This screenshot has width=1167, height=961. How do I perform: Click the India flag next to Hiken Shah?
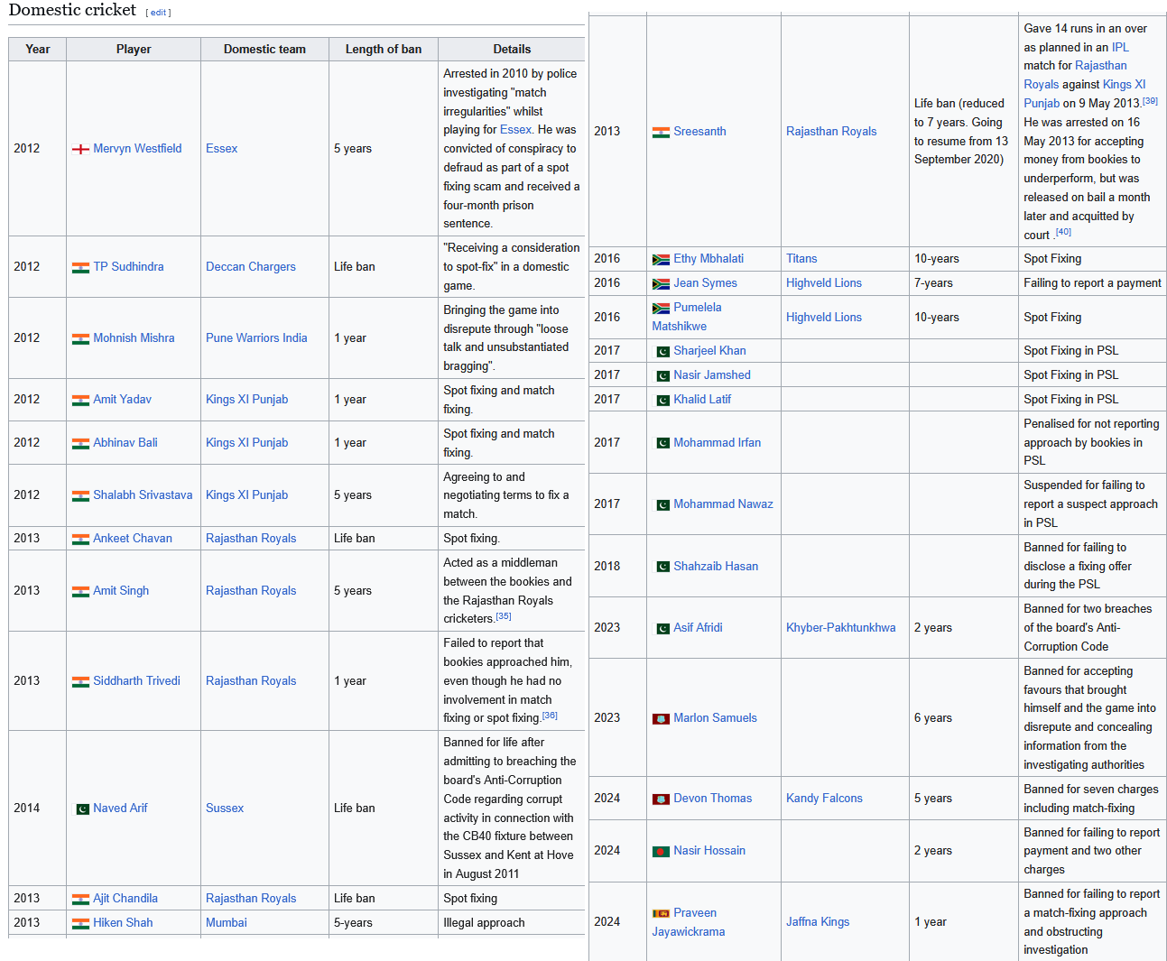[80, 923]
